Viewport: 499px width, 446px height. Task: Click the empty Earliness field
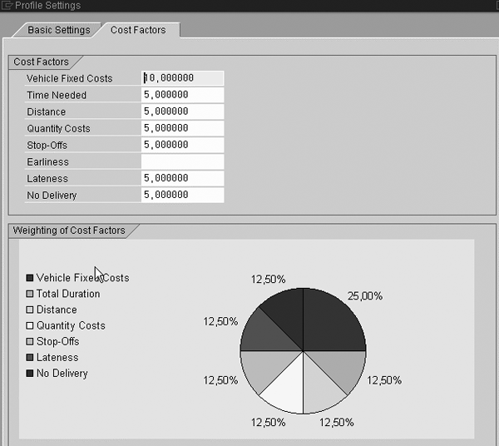(182, 161)
